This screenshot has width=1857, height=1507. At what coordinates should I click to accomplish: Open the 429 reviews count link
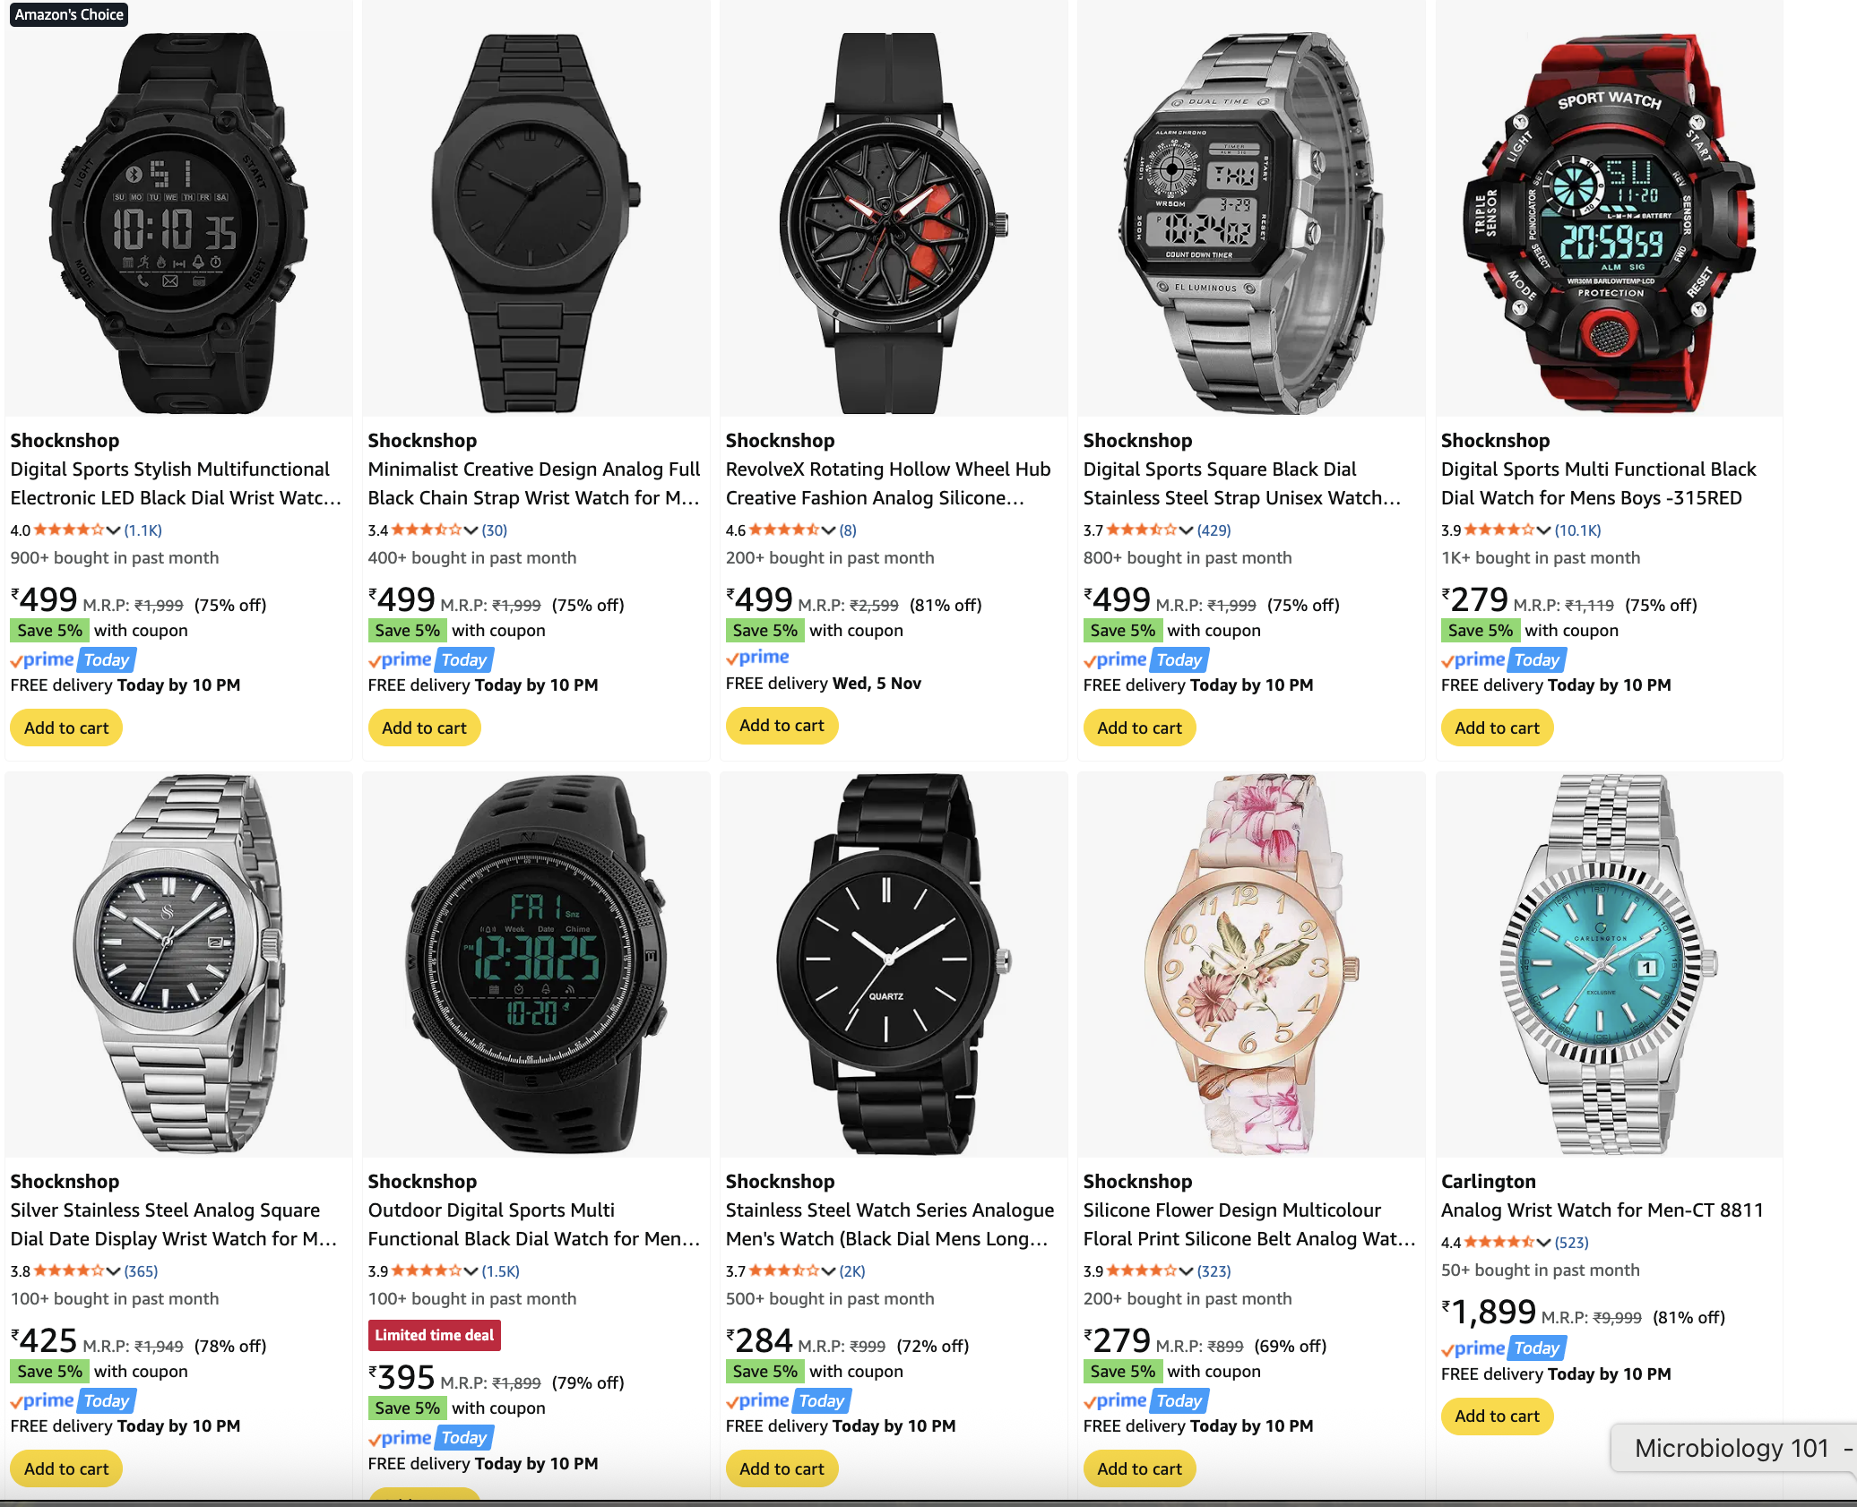point(1214,530)
